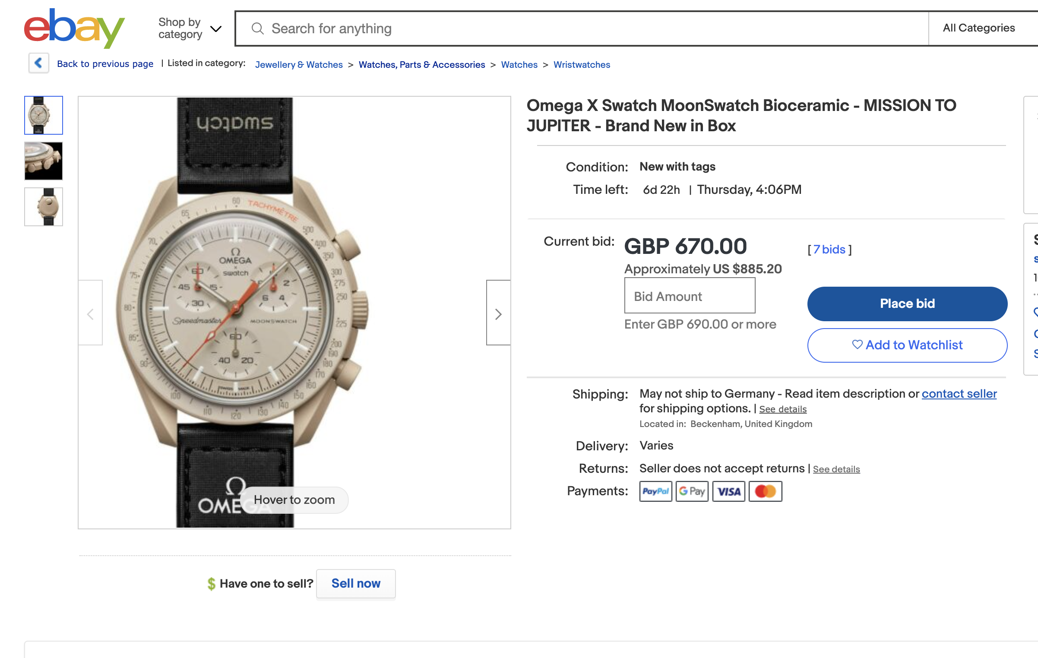Click the Visa payment icon
This screenshot has width=1038, height=658.
728,491
